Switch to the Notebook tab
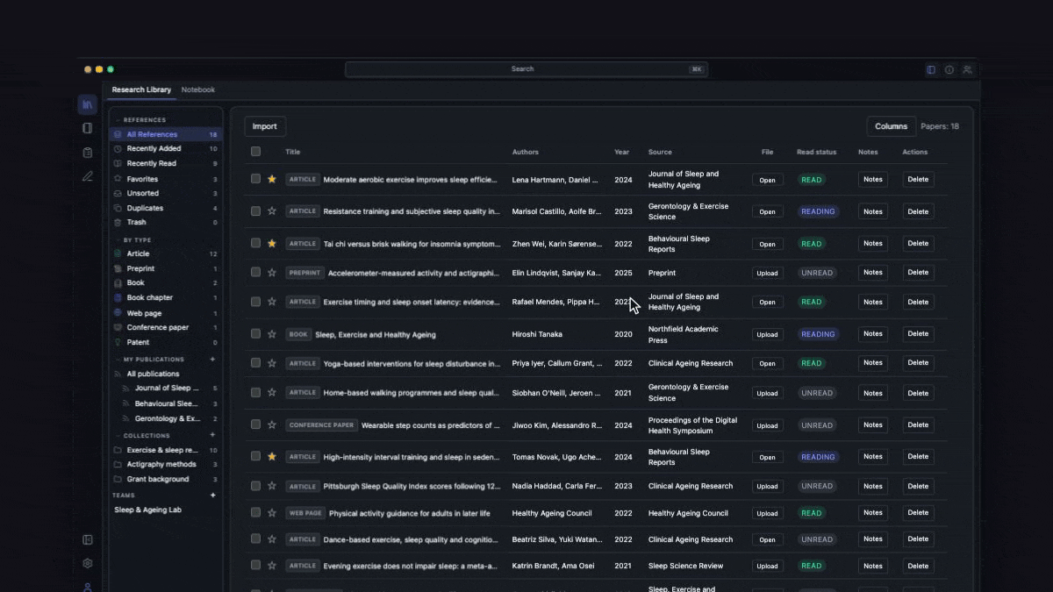Screen dimensions: 1053x592 click(x=198, y=90)
